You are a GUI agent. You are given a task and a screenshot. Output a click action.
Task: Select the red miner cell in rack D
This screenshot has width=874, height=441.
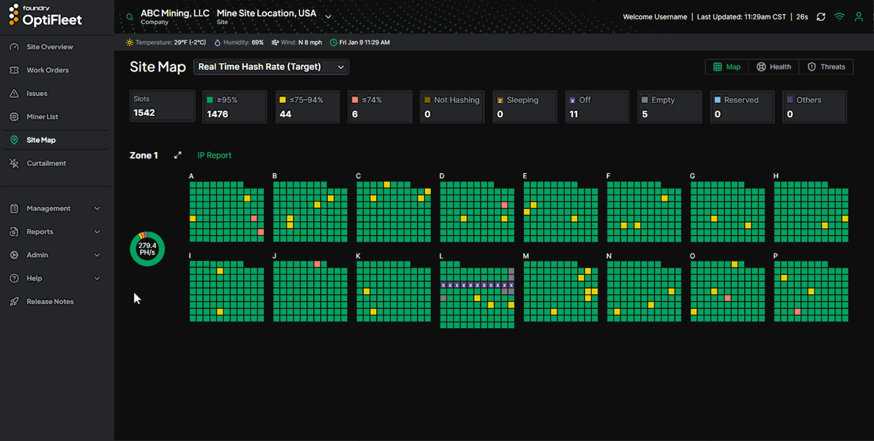[504, 205]
